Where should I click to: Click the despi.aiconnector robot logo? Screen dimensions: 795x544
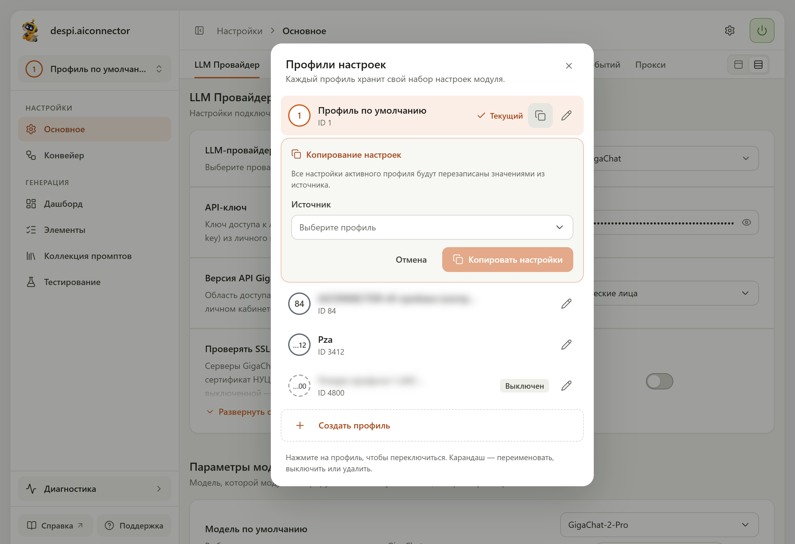(30, 30)
